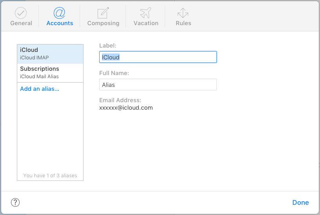The width and height of the screenshot is (320, 215).
Task: Click the help question mark icon
Action: pyautogui.click(x=15, y=202)
